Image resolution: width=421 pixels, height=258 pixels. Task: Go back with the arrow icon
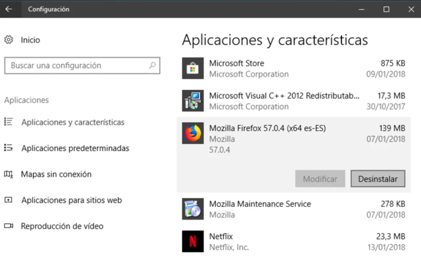(9, 9)
